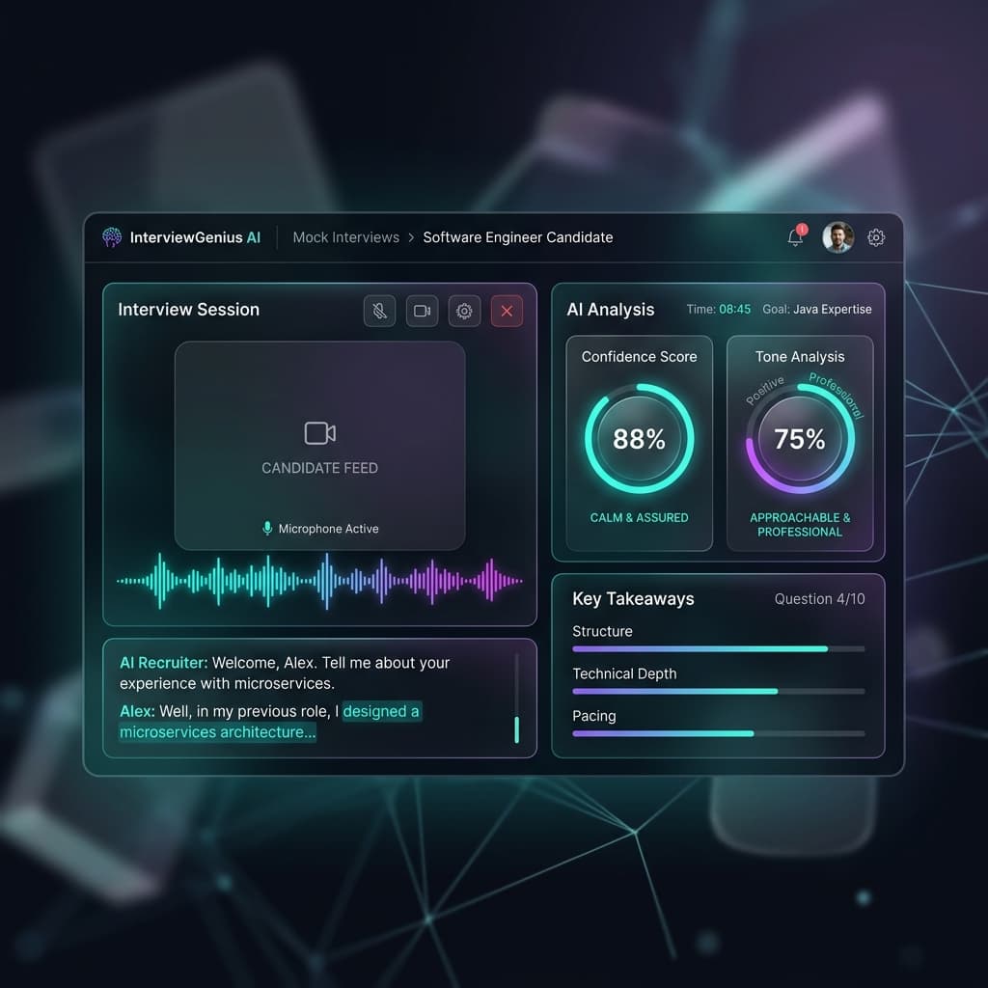Image resolution: width=988 pixels, height=988 pixels.
Task: Click the Structure progress bar
Action: point(718,648)
